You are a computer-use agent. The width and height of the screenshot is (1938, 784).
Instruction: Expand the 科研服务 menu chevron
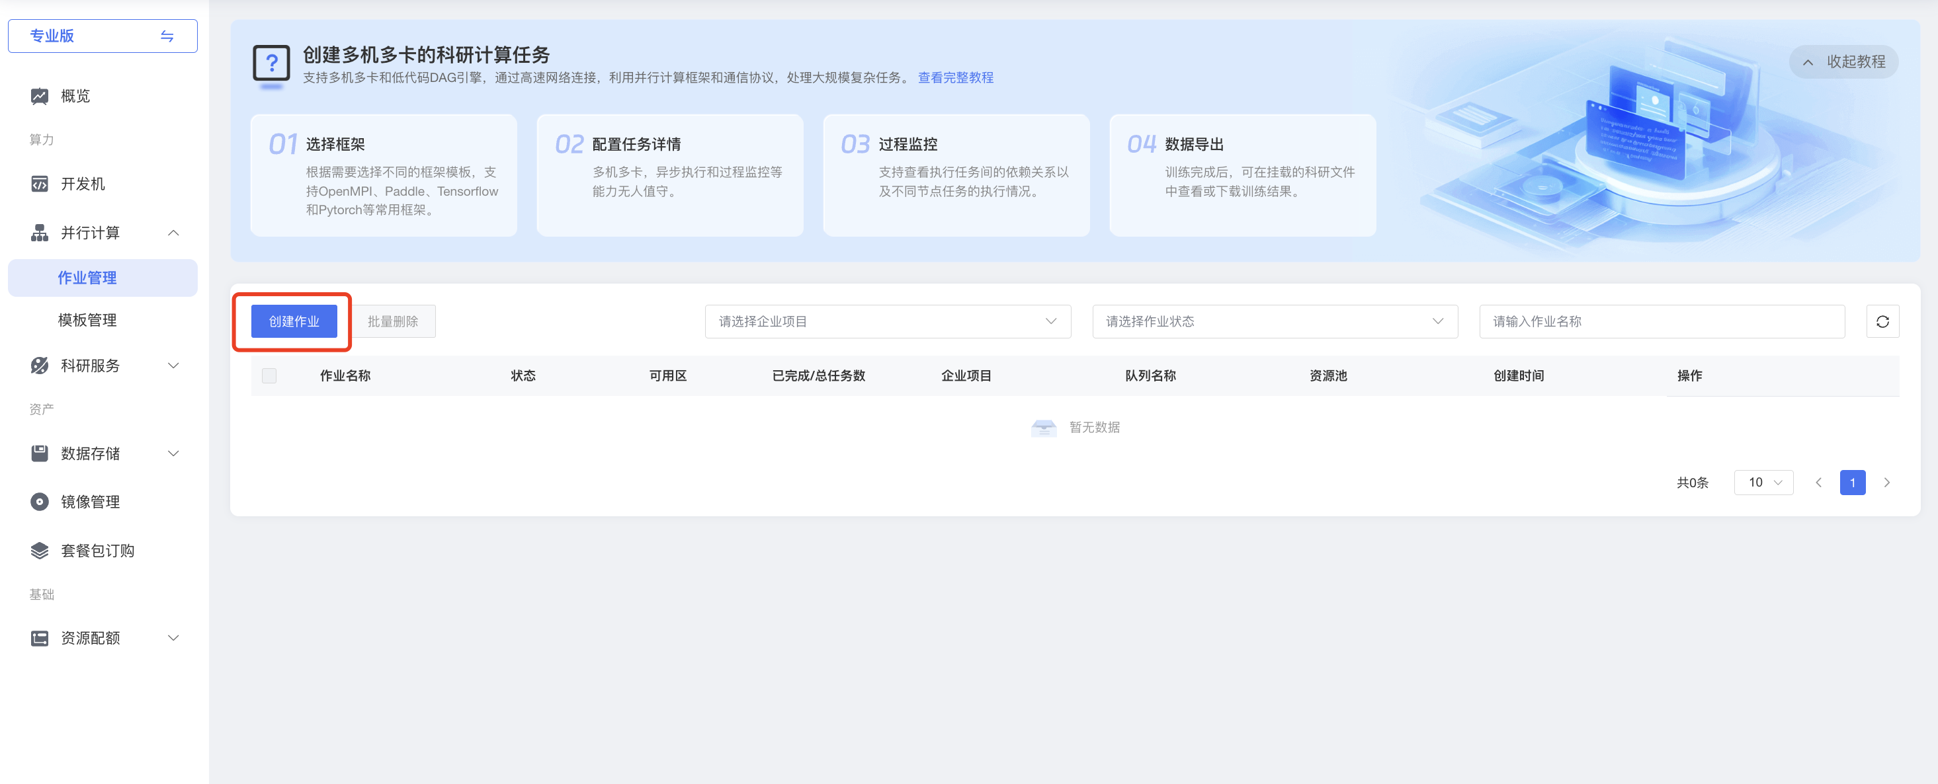point(174,366)
